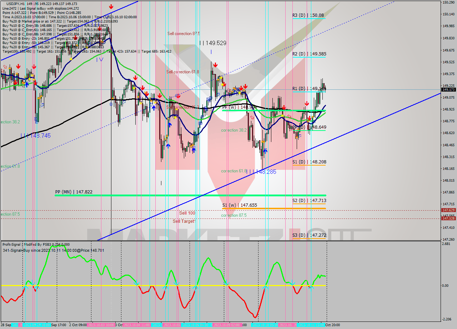Click the red sell arrow above the 149.529 peak
The height and width of the screenshot is (329, 457).
pyautogui.click(x=215, y=65)
